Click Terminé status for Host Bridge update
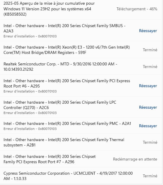 coord(150,50)
